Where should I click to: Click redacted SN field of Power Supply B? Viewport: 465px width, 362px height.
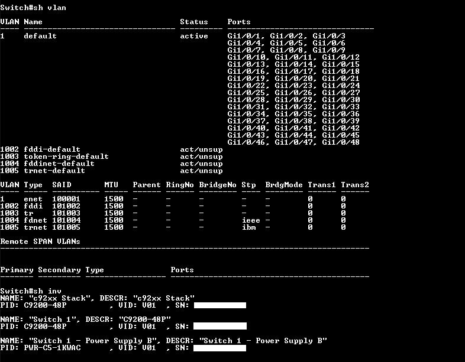point(219,348)
